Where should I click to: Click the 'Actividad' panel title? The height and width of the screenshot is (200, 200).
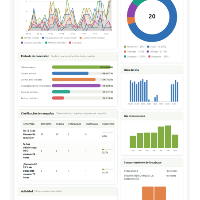pyautogui.click(x=27, y=191)
